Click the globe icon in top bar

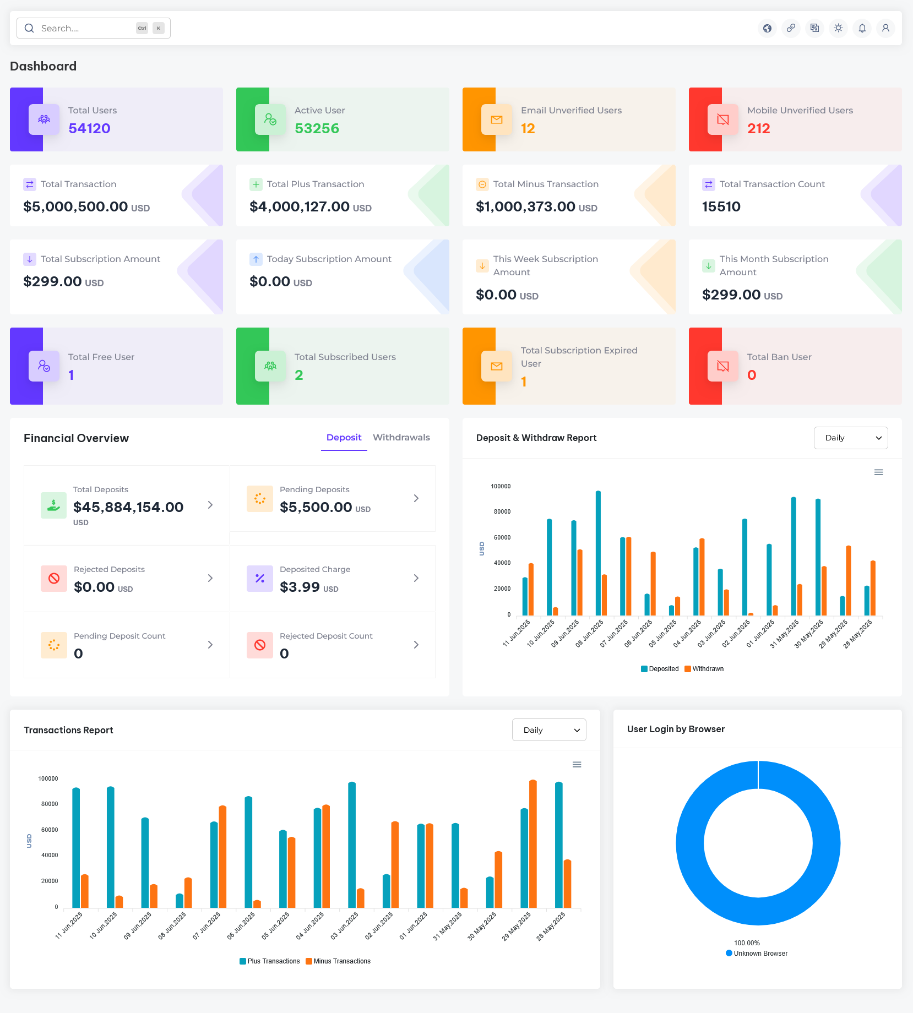click(767, 28)
